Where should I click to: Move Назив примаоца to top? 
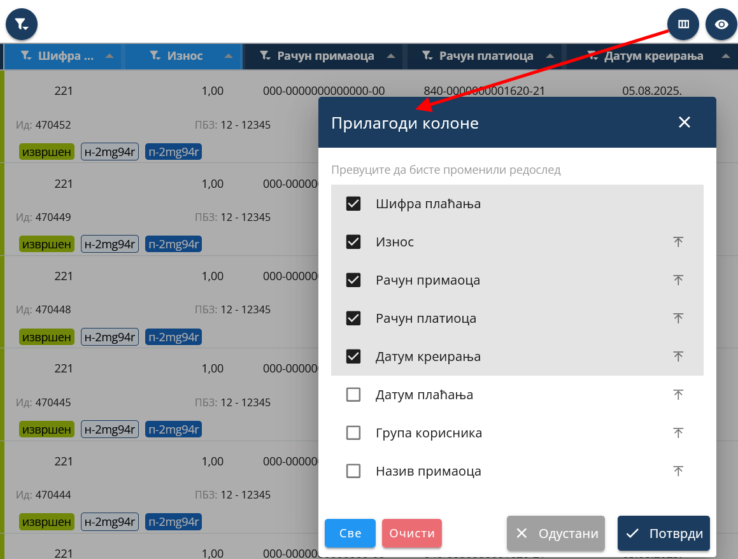[x=678, y=471]
